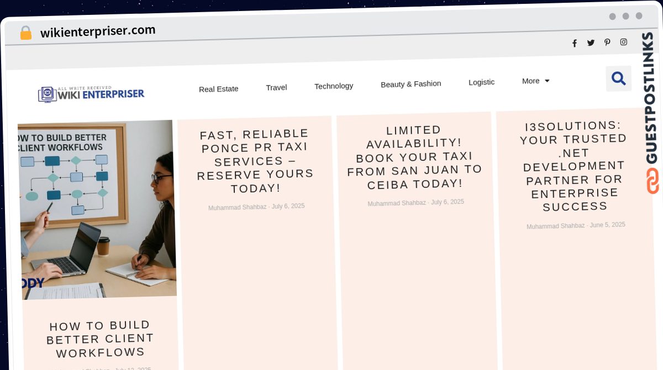
Task: Click the padlock icon beside the URL
Action: pos(26,33)
